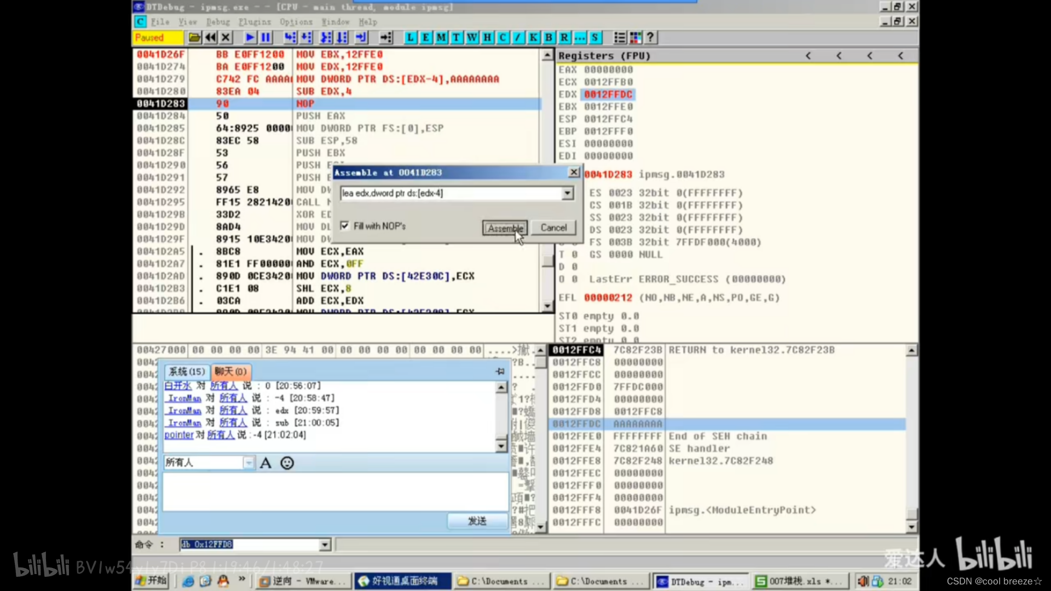1051x591 pixels.
Task: Click the assembly instruction input field
Action: 451,193
